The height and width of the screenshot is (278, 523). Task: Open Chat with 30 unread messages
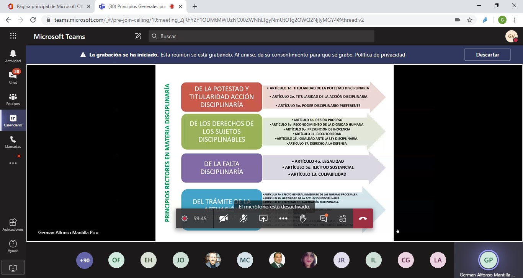[x=13, y=77]
